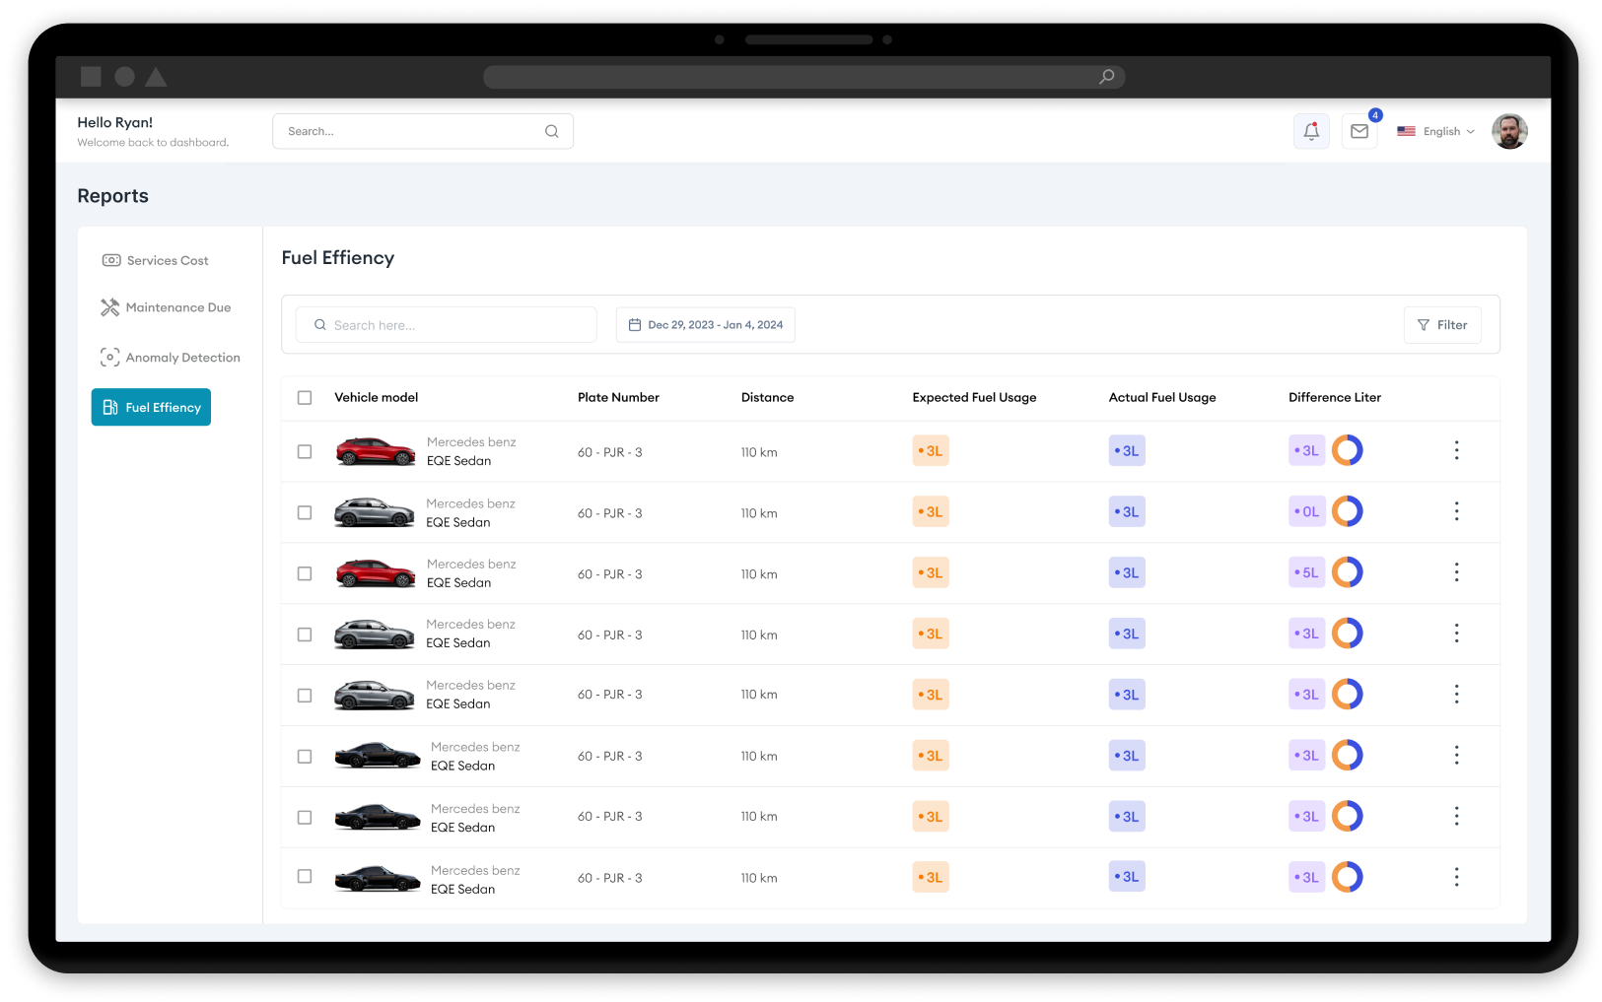Toggle the select-all checkbox in table header
Viewport: 1602px width, 1002px height.
305,398
